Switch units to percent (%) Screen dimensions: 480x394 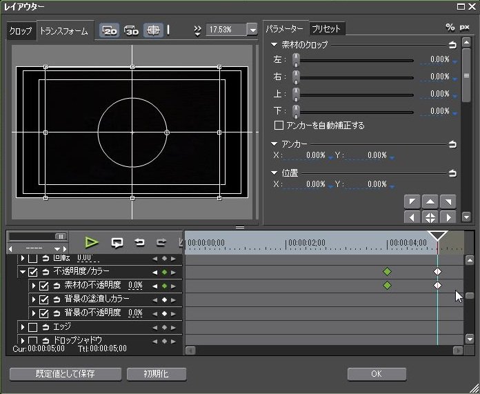coord(450,28)
